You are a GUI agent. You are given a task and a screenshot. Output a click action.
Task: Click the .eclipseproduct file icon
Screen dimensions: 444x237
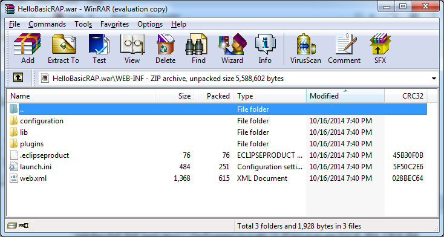coord(14,155)
